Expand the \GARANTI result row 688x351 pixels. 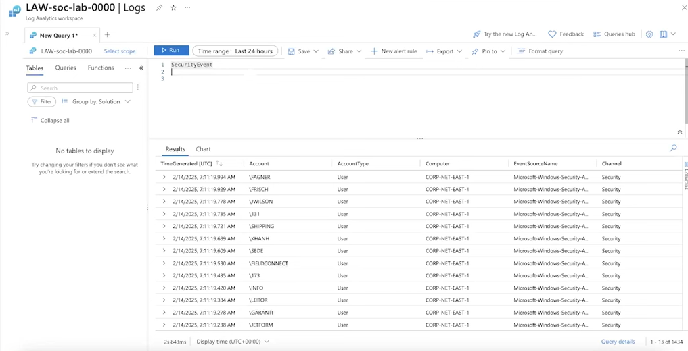tap(164, 312)
